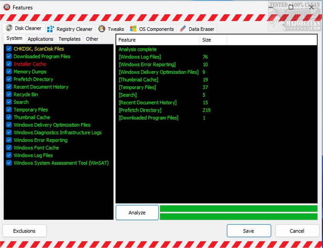Click size value 76 for Windows Log Files
This screenshot has width=323, height=248.
pos(205,57)
